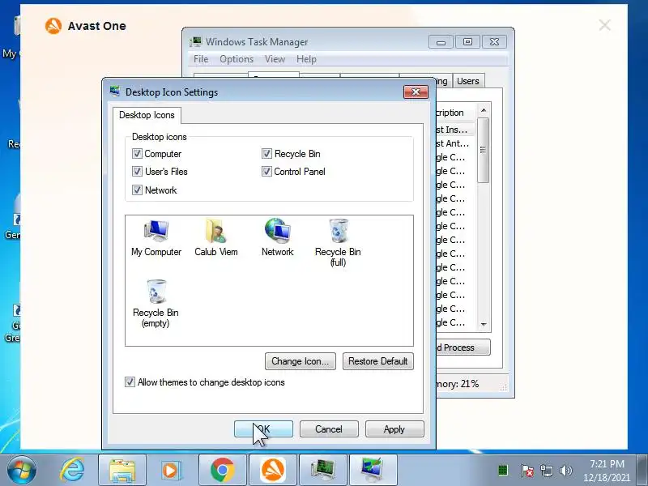The width and height of the screenshot is (648, 486).
Task: Open Google Chrome from the taskbar
Action: pos(222,471)
